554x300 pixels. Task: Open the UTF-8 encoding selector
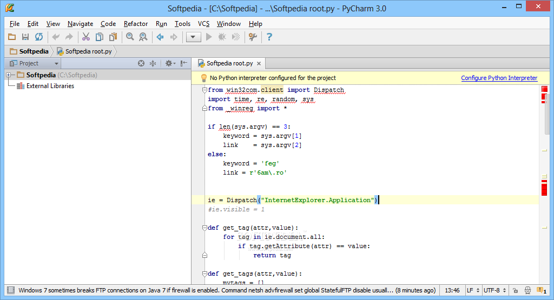[x=494, y=290]
